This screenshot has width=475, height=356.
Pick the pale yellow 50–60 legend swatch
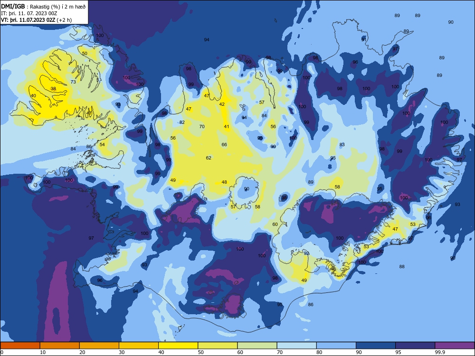point(218,346)
